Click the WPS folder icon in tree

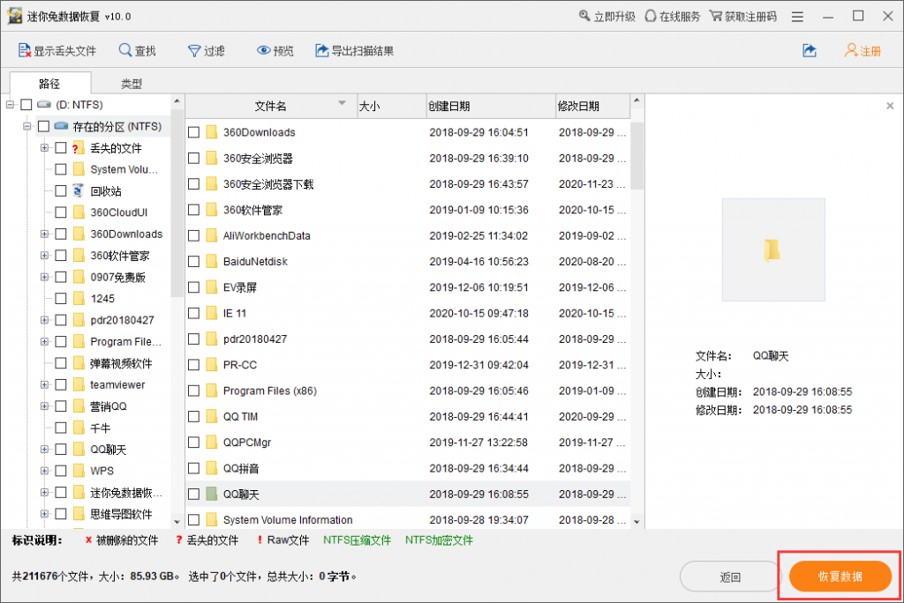tap(79, 471)
